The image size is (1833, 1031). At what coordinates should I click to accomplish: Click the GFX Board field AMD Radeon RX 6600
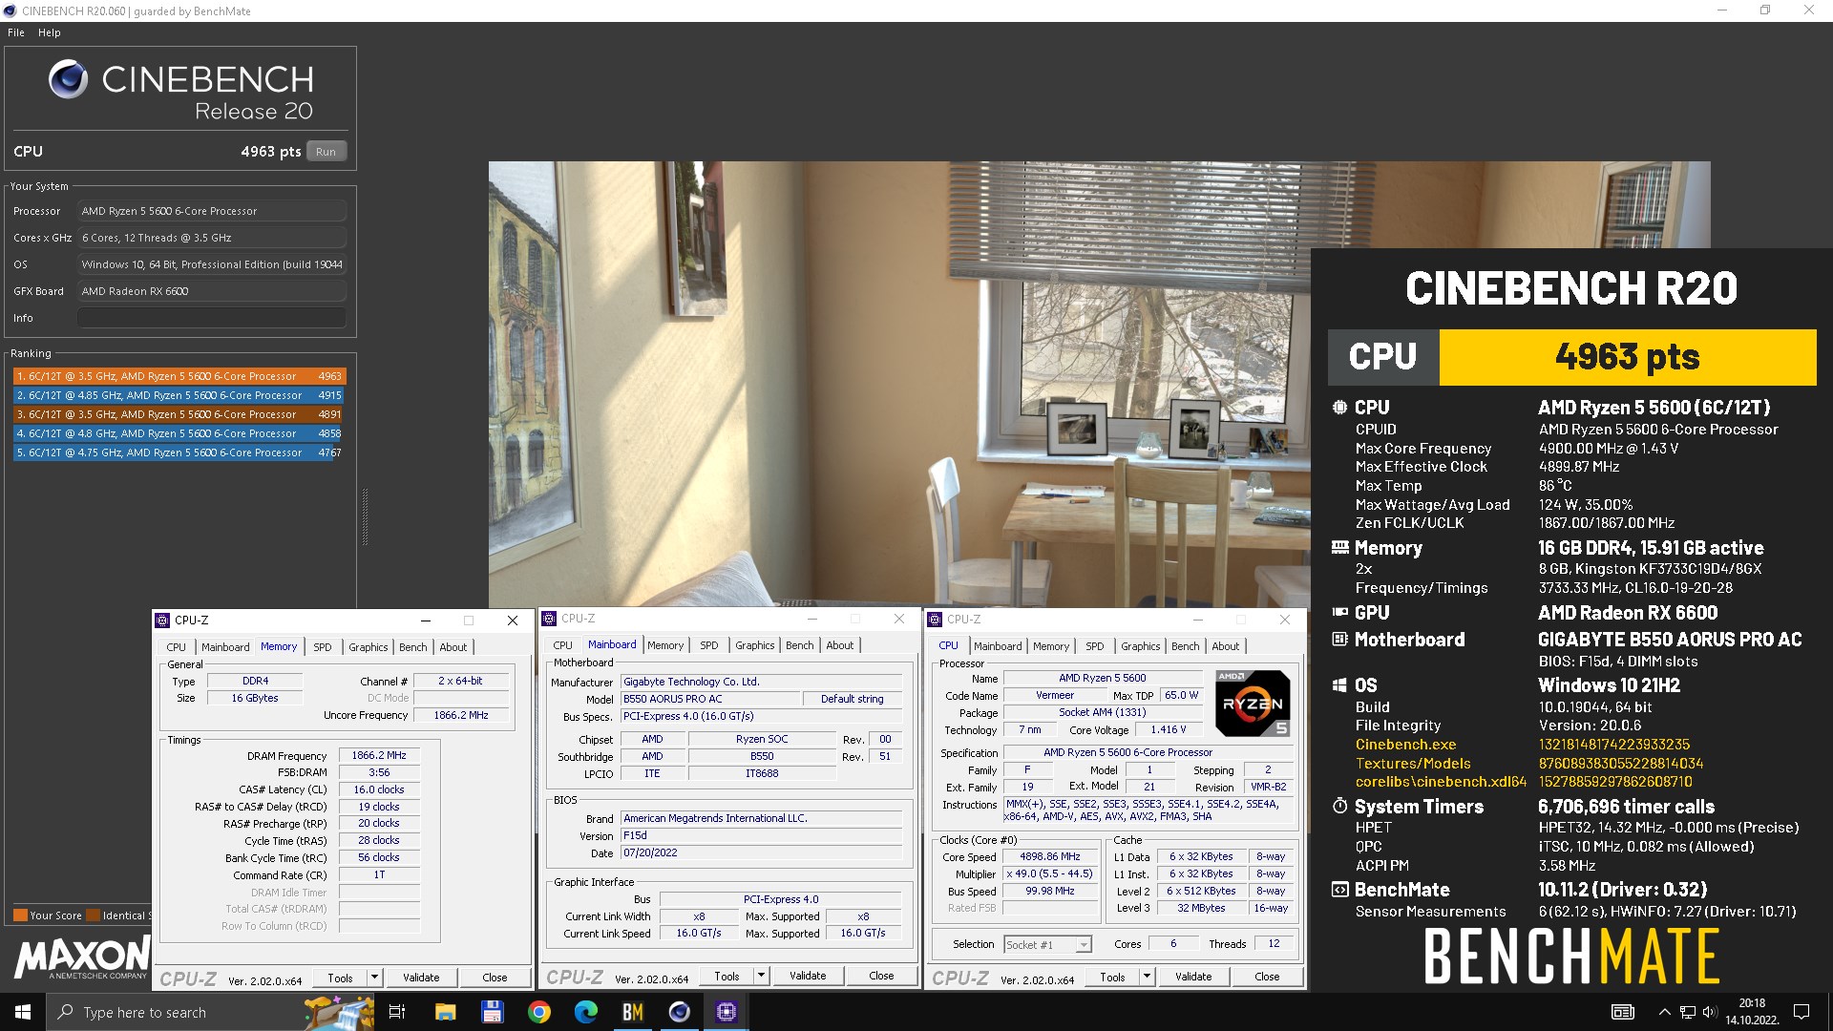click(x=212, y=291)
